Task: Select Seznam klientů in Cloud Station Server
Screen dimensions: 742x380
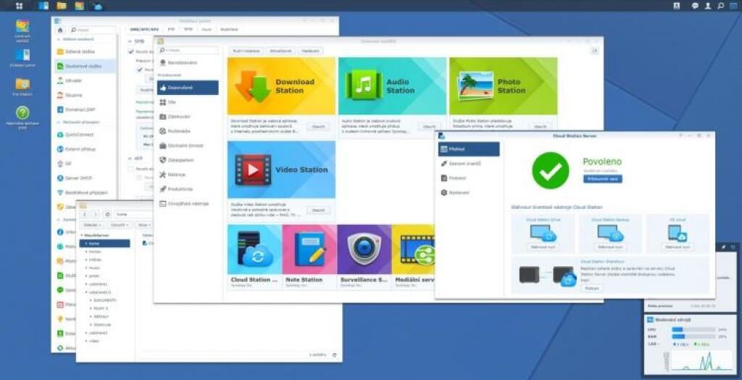Action: pos(469,163)
